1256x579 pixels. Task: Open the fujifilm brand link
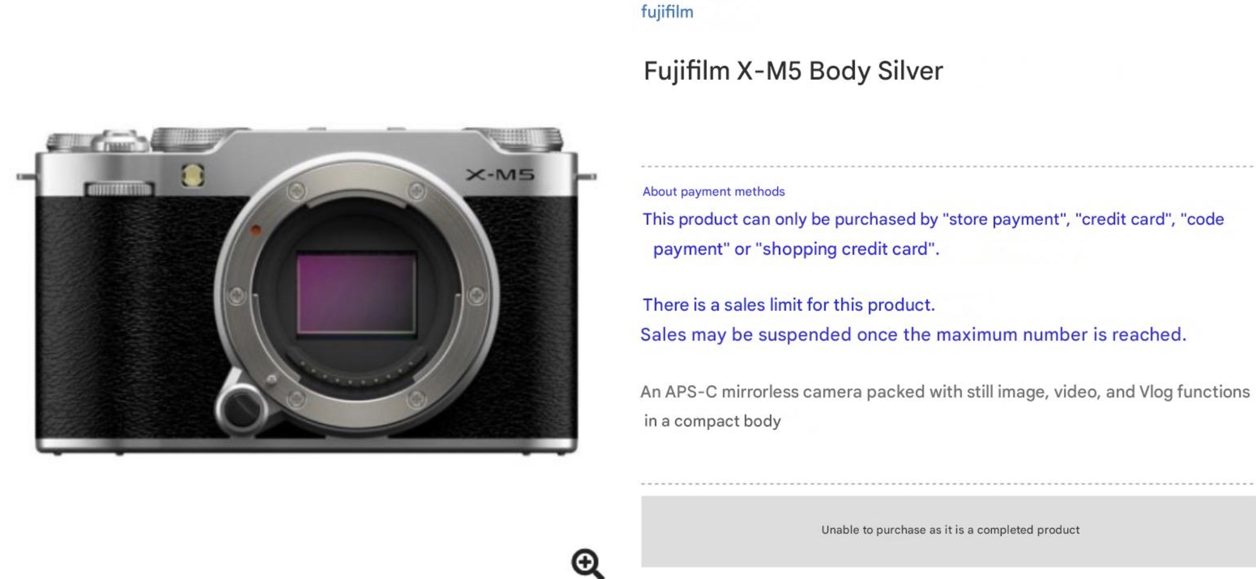667,12
